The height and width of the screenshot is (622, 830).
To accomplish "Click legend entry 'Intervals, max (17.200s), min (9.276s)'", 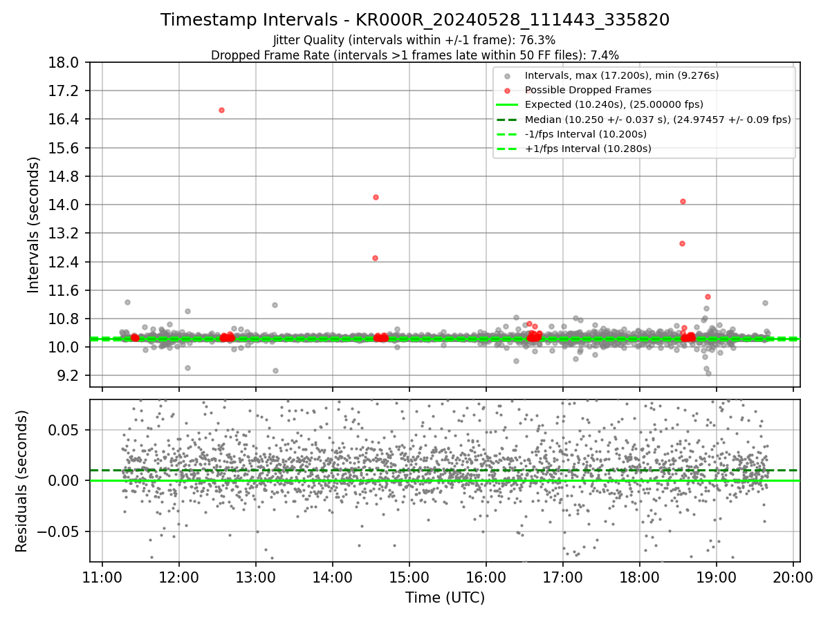I will click(622, 75).
